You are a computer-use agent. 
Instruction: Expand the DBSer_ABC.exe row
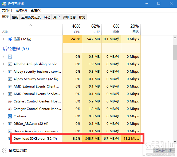pos(3,124)
